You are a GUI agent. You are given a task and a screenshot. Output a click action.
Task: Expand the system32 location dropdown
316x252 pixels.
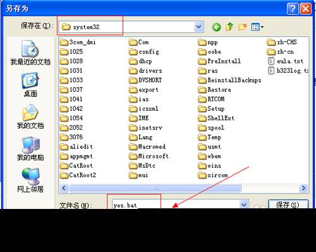point(198,27)
